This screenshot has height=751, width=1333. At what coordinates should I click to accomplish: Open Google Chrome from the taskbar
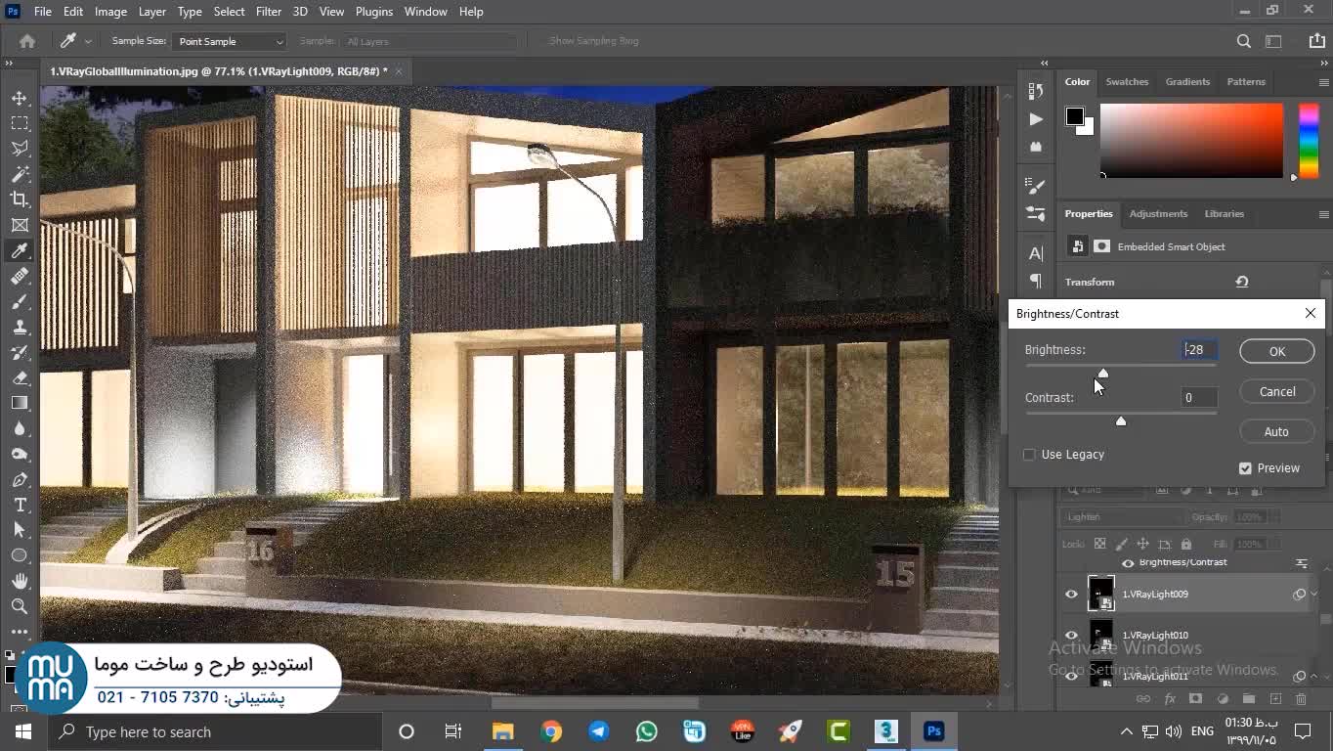click(551, 731)
